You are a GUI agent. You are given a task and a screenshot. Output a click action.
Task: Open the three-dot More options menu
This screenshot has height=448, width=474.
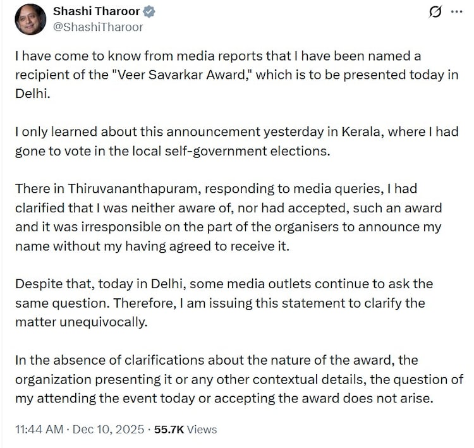coord(456,12)
